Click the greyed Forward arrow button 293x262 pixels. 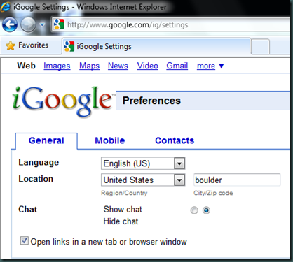click(x=28, y=24)
